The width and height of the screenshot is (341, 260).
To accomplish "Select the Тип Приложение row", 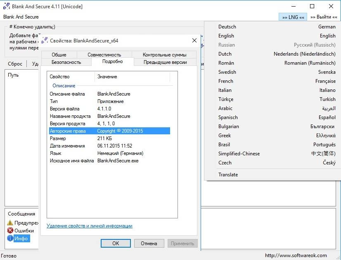I will pyautogui.click(x=110, y=101).
